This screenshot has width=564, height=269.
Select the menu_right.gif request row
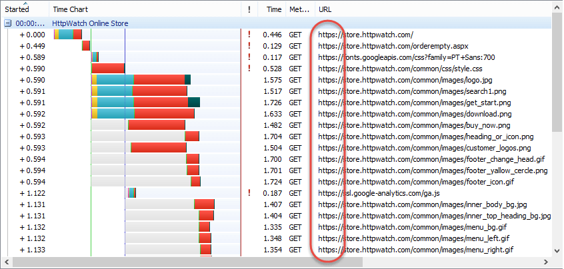click(x=276, y=250)
